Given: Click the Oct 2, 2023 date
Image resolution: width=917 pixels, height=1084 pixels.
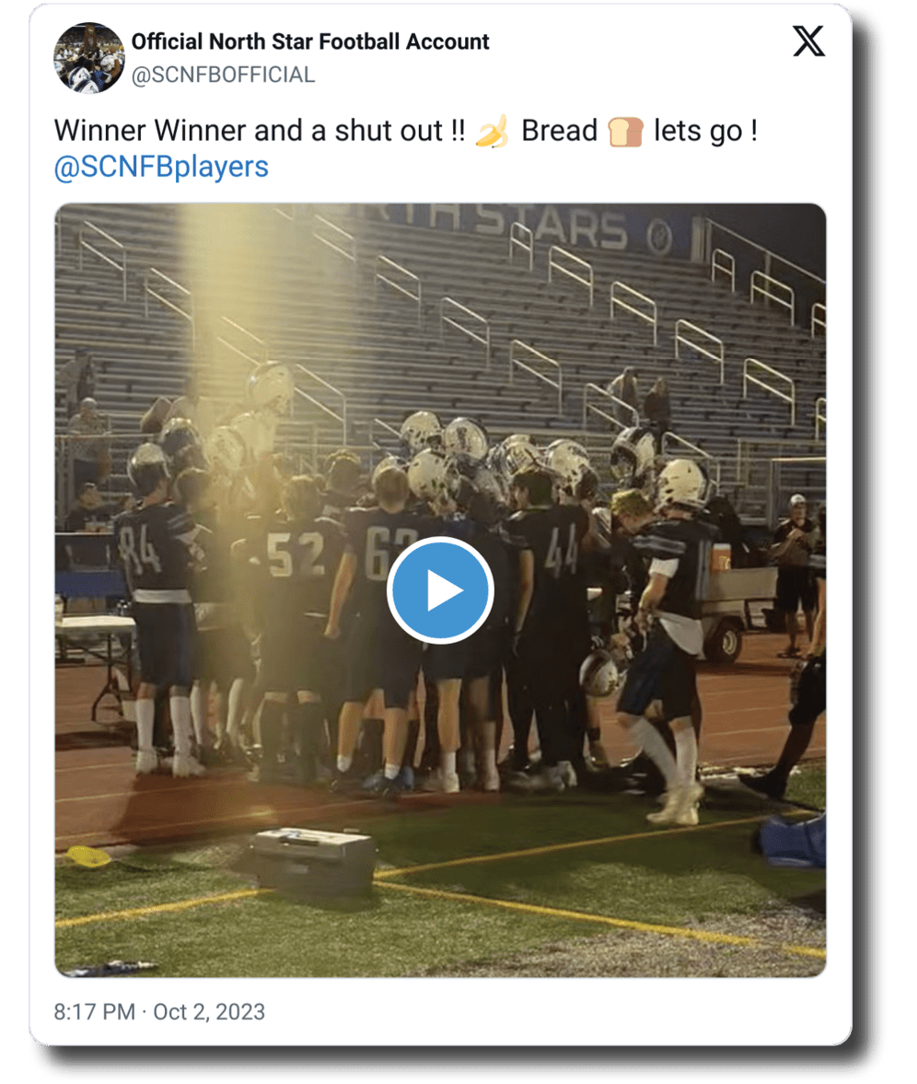Looking at the screenshot, I should point(209,1012).
